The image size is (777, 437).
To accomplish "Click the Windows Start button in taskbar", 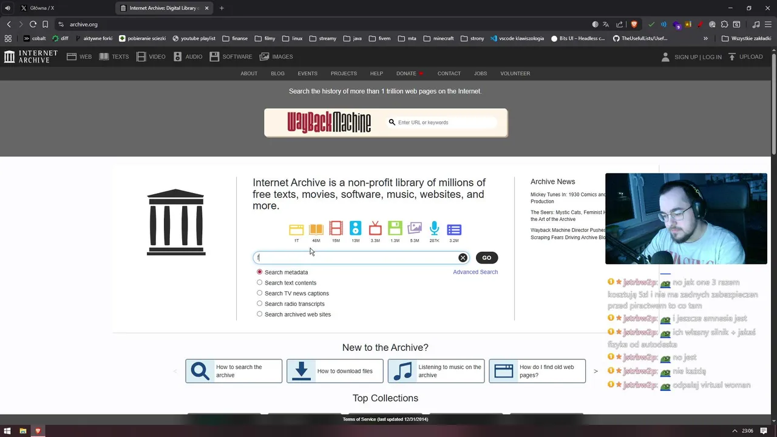I will tap(8, 431).
